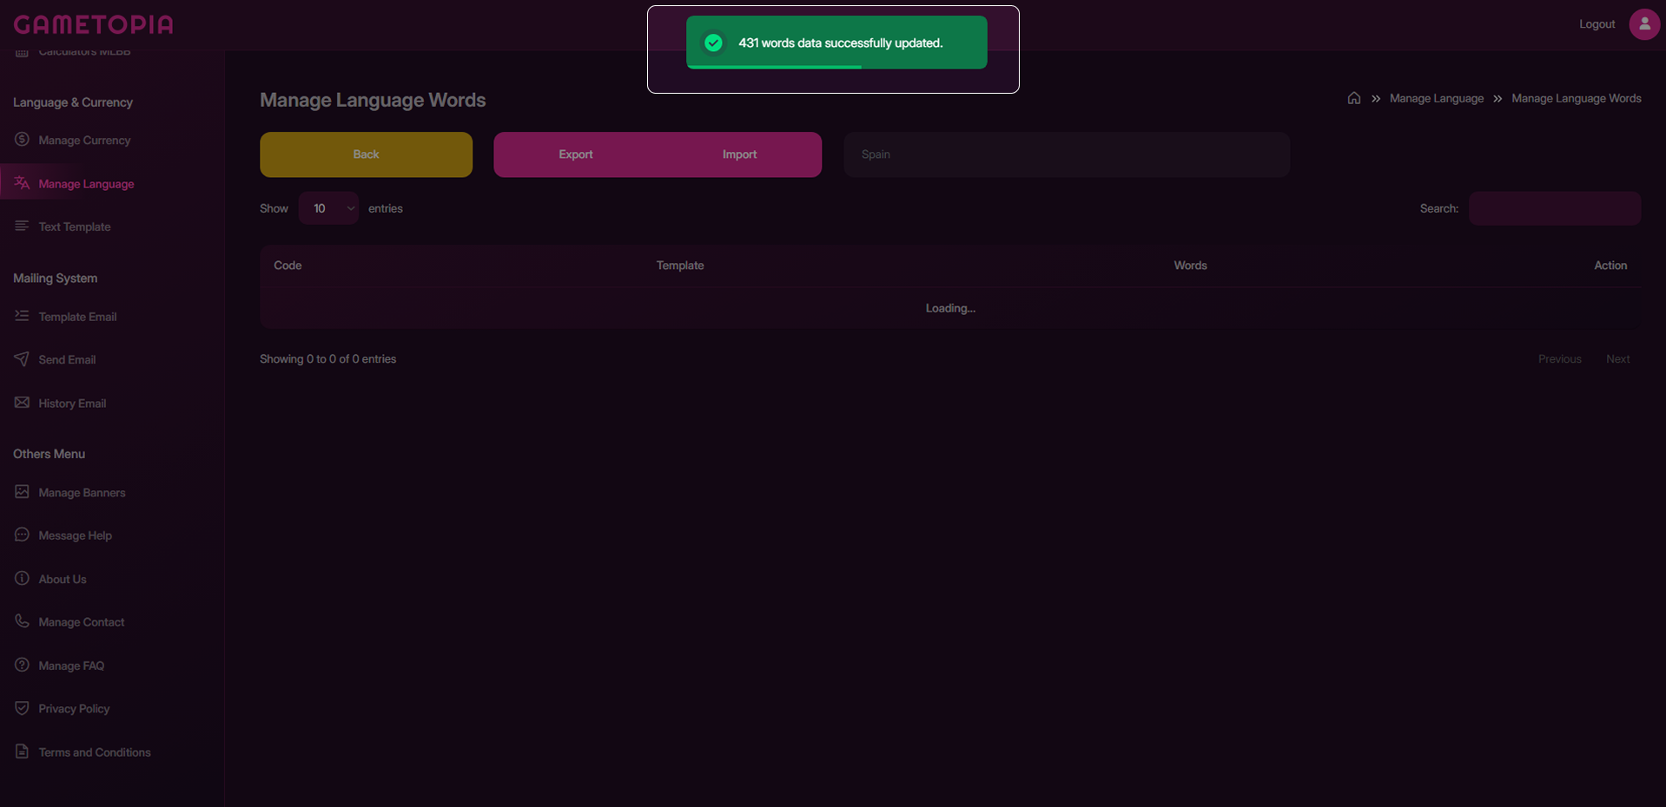This screenshot has width=1666, height=807.
Task: Sort table by Code column header
Action: (288, 266)
